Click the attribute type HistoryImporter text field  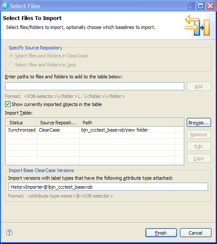pyautogui.click(x=108, y=187)
